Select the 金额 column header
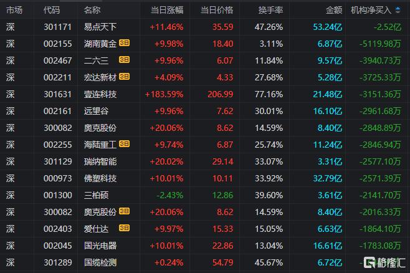The width and height of the screenshot is (410, 273). coord(334,10)
